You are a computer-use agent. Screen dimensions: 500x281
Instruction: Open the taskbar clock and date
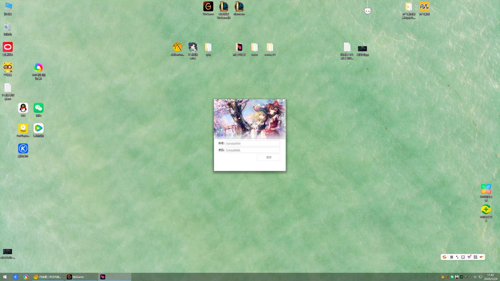tap(491, 277)
